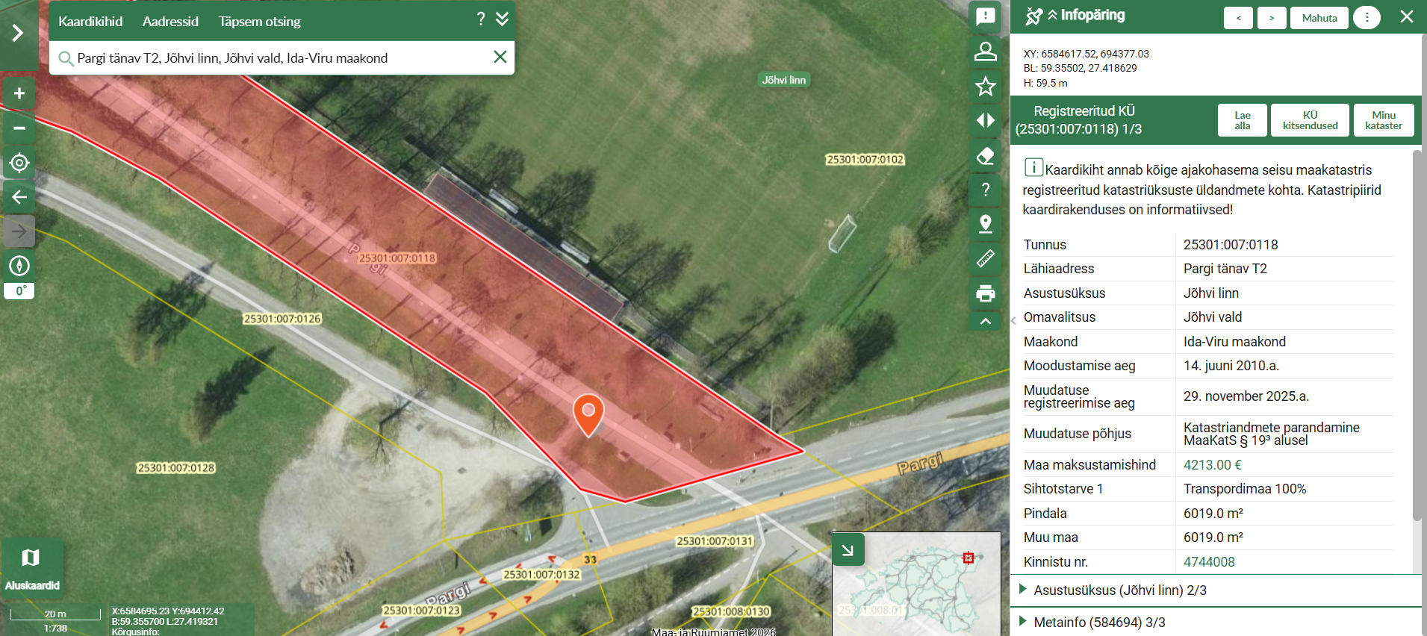Collapse the overview minimap
This screenshot has width=1427, height=636.
pyautogui.click(x=848, y=550)
